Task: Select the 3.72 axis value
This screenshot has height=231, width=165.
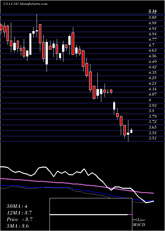Action: (x=152, y=122)
